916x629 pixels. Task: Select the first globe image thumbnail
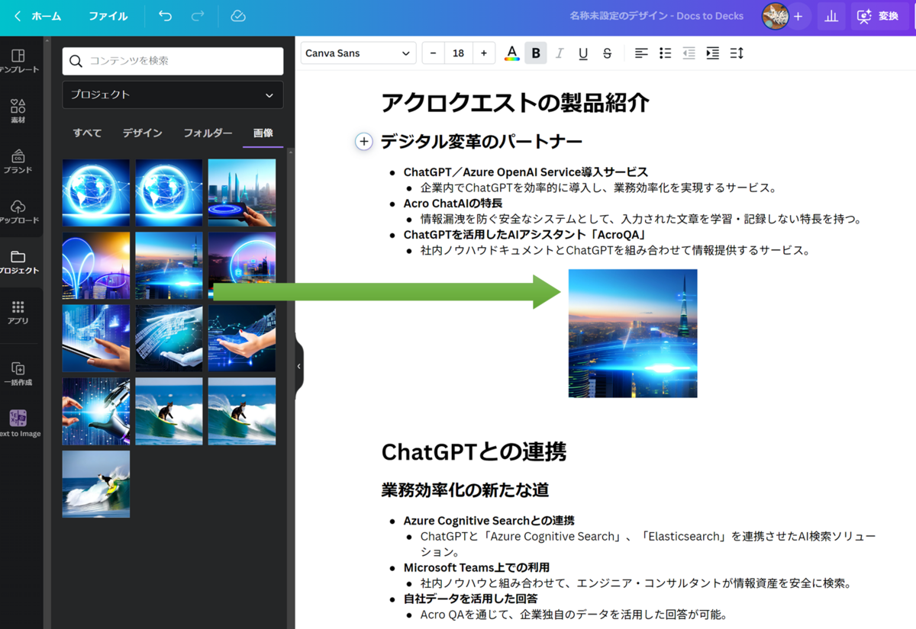point(96,192)
